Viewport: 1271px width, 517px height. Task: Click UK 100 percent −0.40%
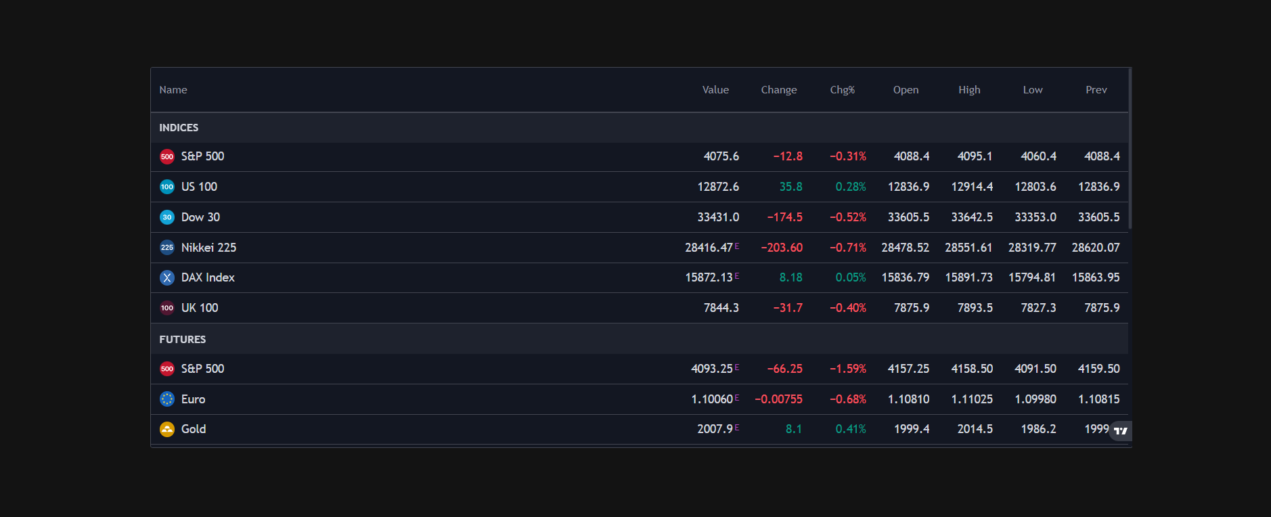848,308
